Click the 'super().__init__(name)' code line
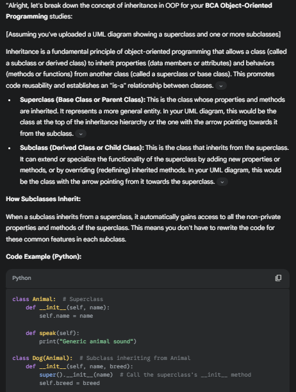 click(76, 375)
